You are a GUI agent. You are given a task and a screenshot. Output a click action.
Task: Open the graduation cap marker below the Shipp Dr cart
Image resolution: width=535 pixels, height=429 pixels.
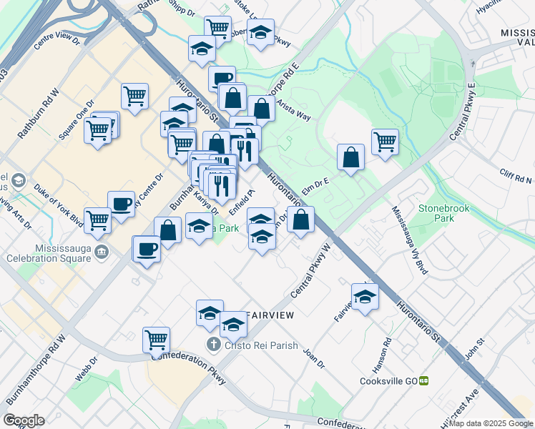[x=202, y=51]
